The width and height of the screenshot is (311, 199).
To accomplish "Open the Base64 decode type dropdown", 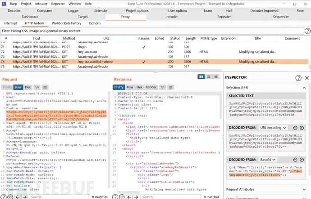I will coord(268,160).
